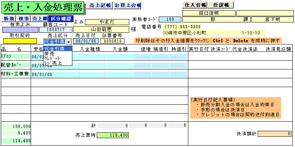Click the 材料・工事費 product row
Image resolution: width=295 pixels, height=147 pixels.
[16, 74]
